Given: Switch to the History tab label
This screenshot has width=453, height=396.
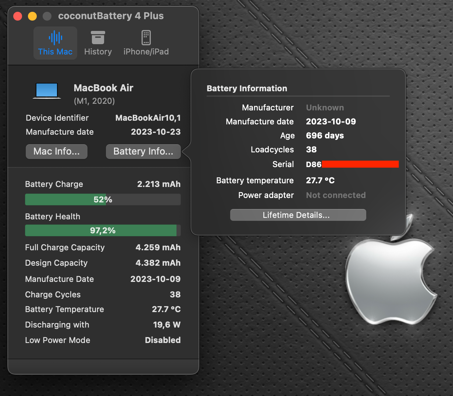Looking at the screenshot, I should tap(98, 52).
